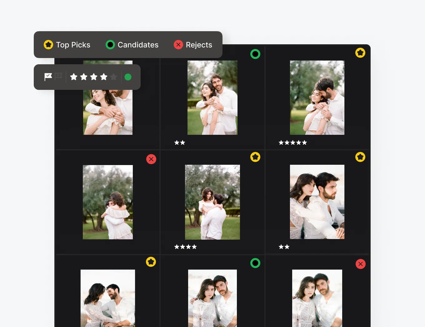Click green candidate badge on bottom-middle photo
425x327 pixels.
click(255, 263)
